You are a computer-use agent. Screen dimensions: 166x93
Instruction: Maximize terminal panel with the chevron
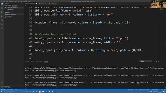pos(161,61)
